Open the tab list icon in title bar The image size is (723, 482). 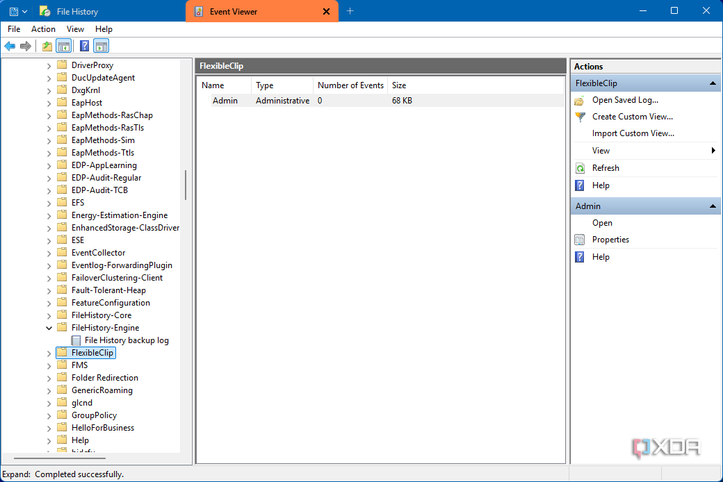18,12
